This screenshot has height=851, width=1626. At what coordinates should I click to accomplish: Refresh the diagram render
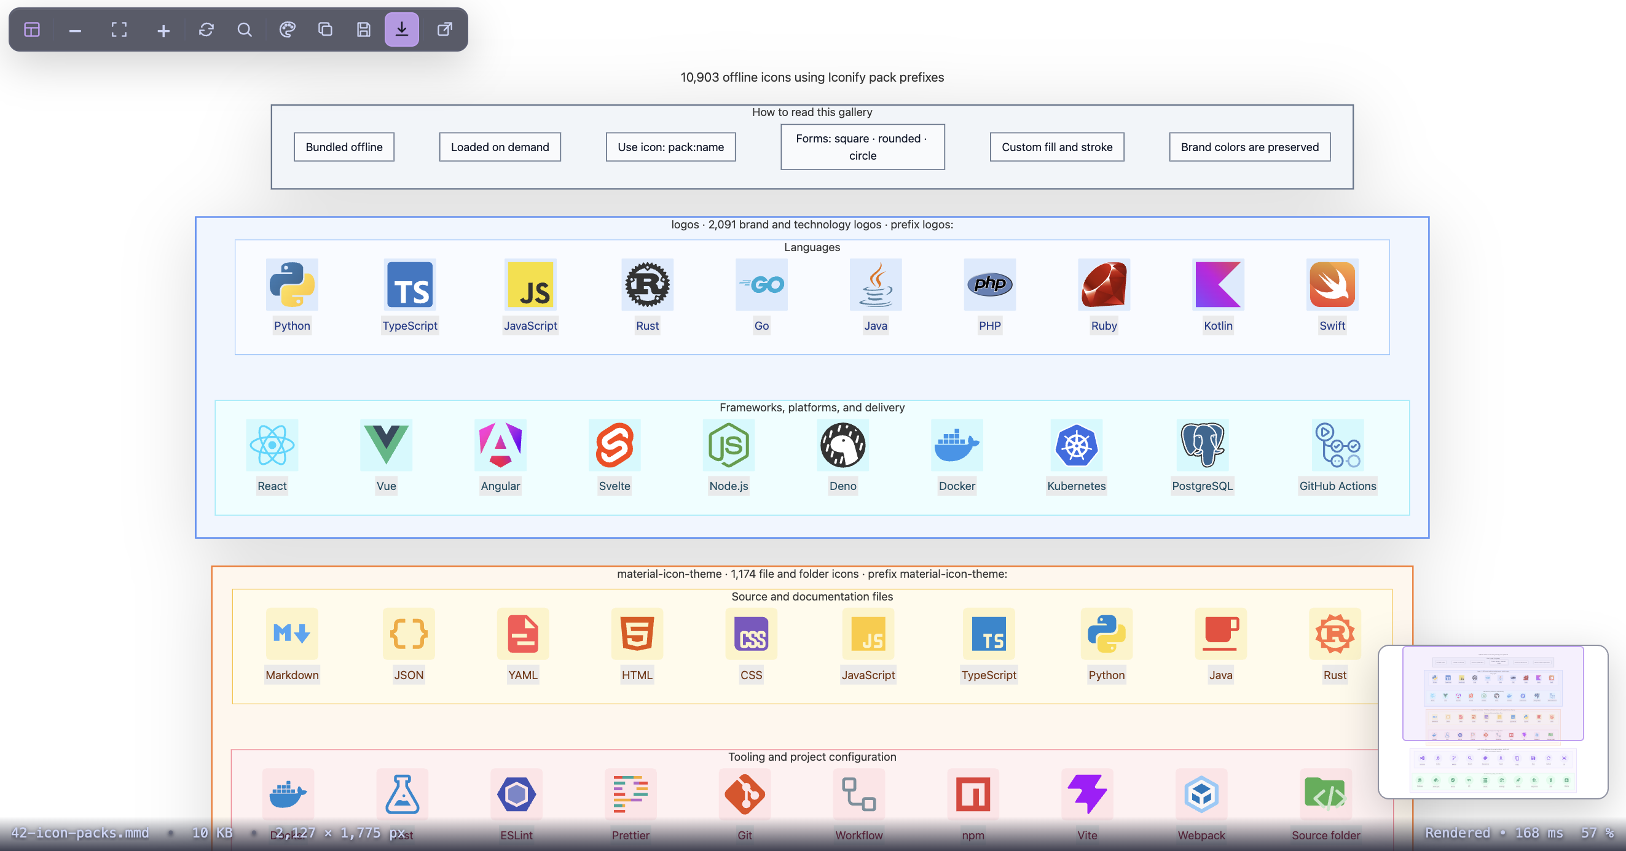206,29
